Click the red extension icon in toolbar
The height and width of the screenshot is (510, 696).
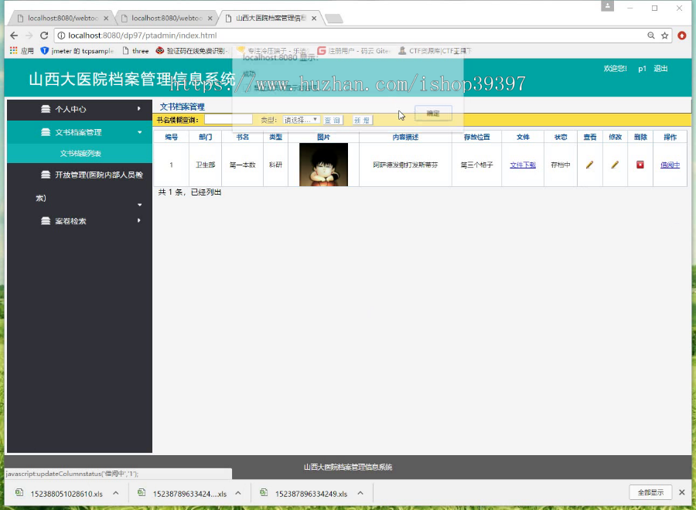click(682, 36)
